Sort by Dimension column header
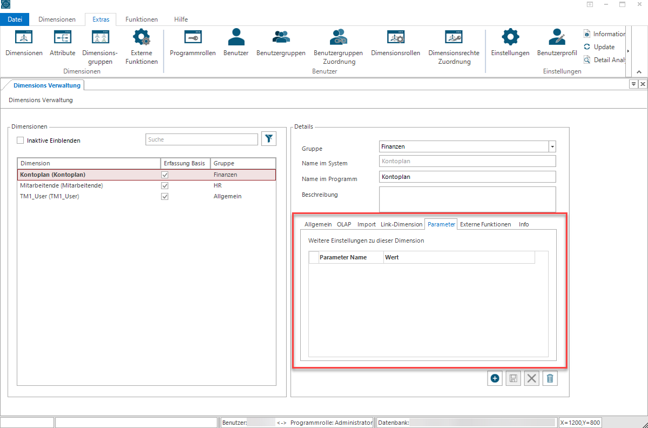This screenshot has width=648, height=428. 89,163
